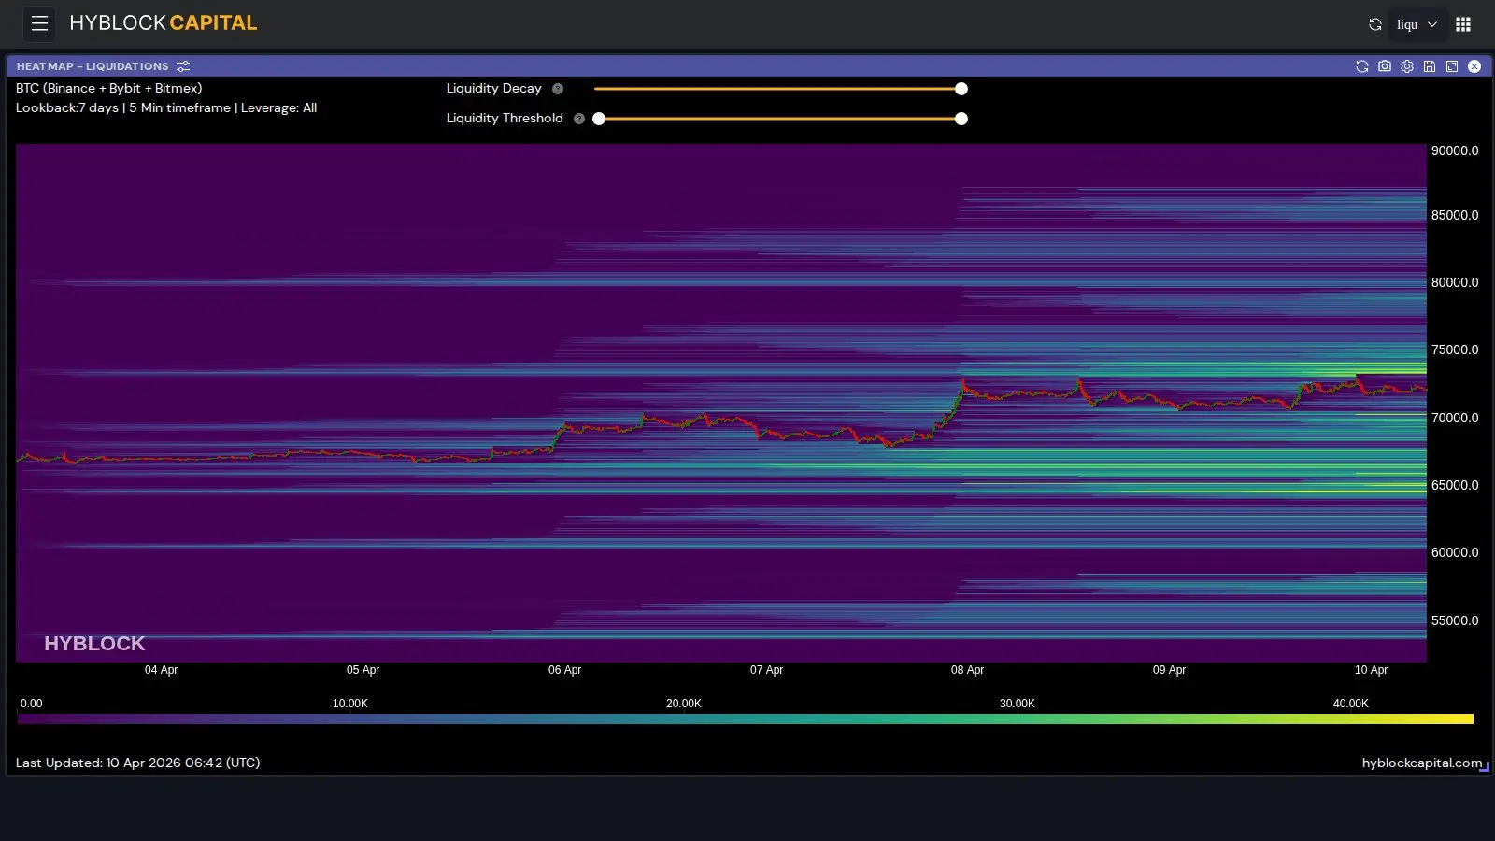This screenshot has height=841, width=1495.
Task: Open the hamburger navigation menu
Action: tap(39, 23)
